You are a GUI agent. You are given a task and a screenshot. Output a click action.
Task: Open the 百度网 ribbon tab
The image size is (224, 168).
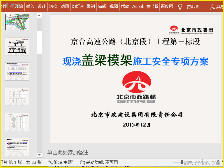167,6
